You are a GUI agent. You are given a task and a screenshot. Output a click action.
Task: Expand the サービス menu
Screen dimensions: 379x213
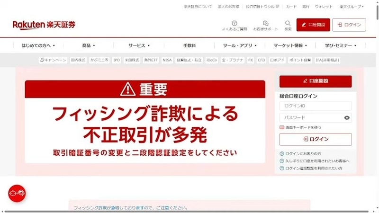click(139, 45)
